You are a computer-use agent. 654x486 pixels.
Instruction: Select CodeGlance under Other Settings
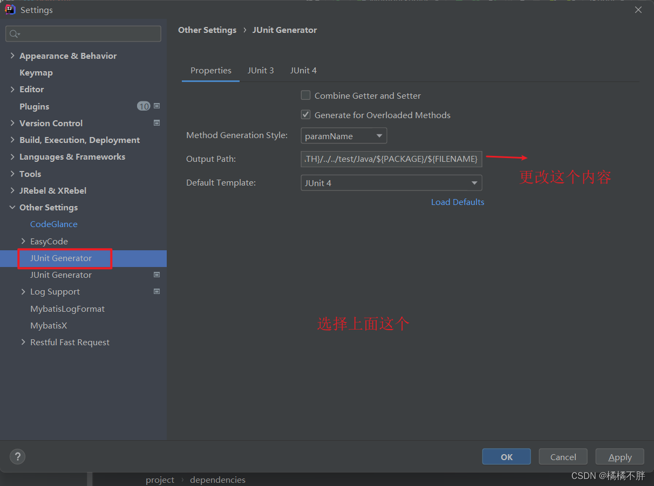54,224
